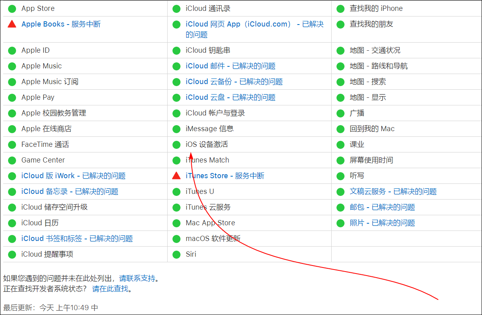Click the green status dot for Siri

[x=176, y=254]
